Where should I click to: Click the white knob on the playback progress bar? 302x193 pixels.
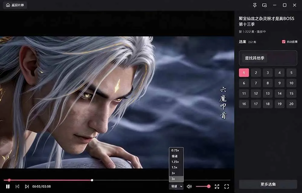(92, 180)
